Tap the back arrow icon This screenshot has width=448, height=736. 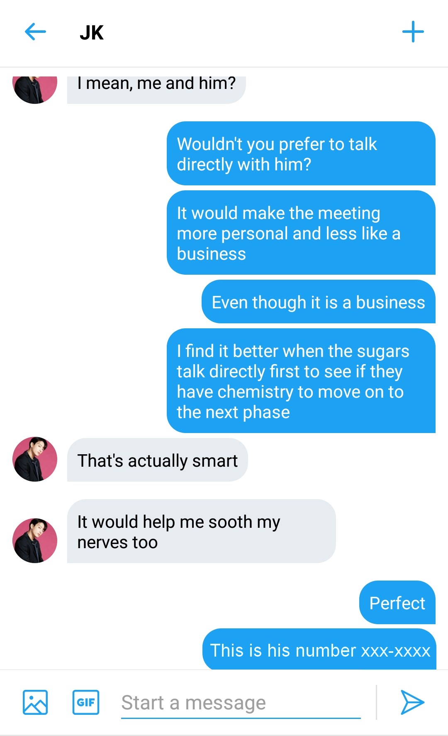[35, 32]
